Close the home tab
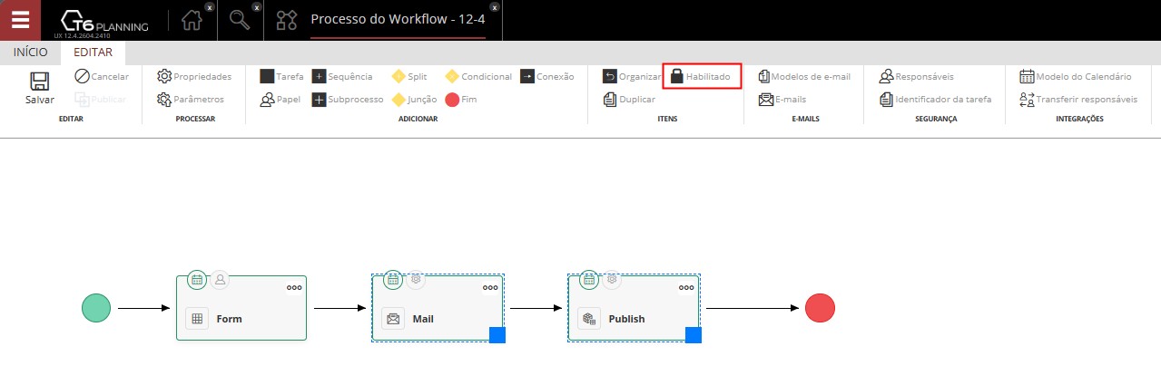Image resolution: width=1161 pixels, height=375 pixels. tap(210, 6)
